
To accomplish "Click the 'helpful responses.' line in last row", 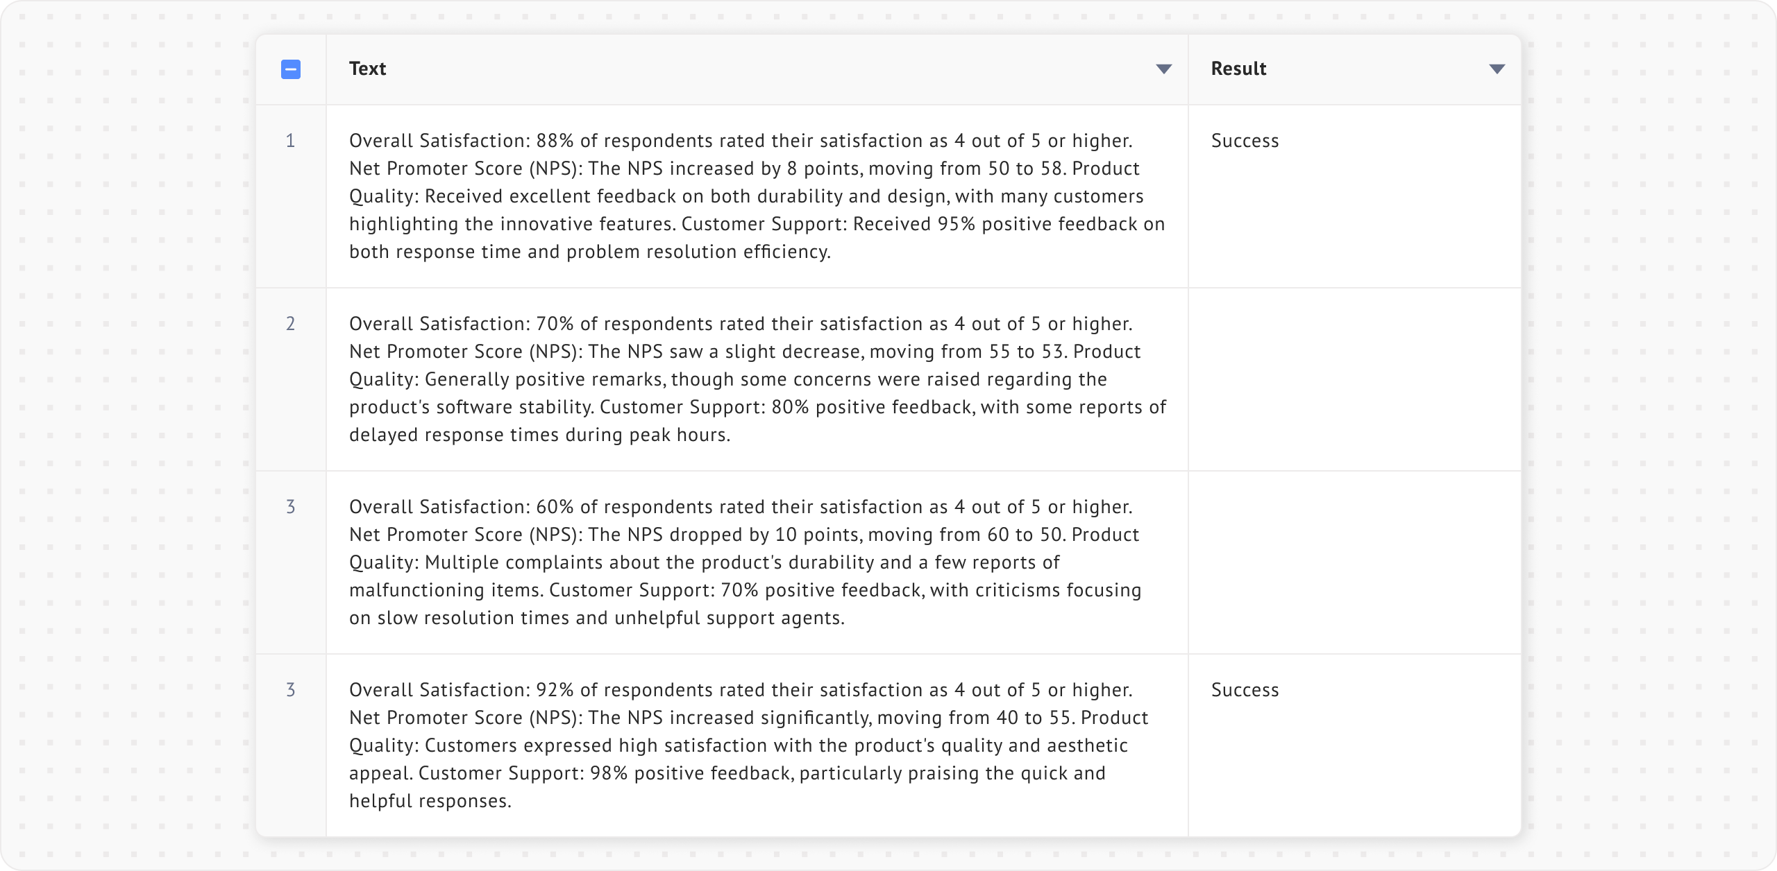I will point(430,801).
